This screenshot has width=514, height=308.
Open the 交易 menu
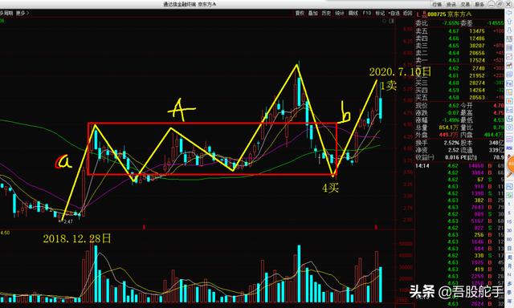click(465, 4)
